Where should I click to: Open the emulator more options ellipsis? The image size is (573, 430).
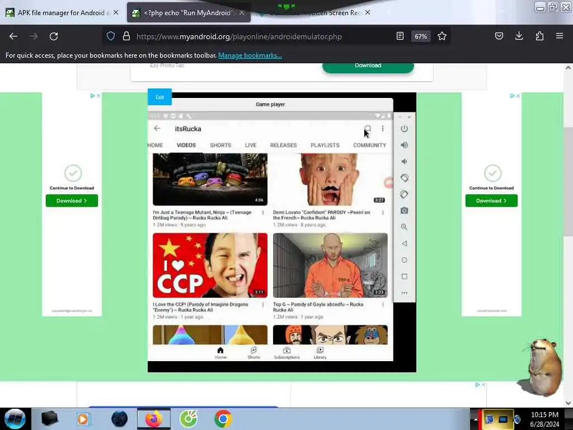[404, 293]
